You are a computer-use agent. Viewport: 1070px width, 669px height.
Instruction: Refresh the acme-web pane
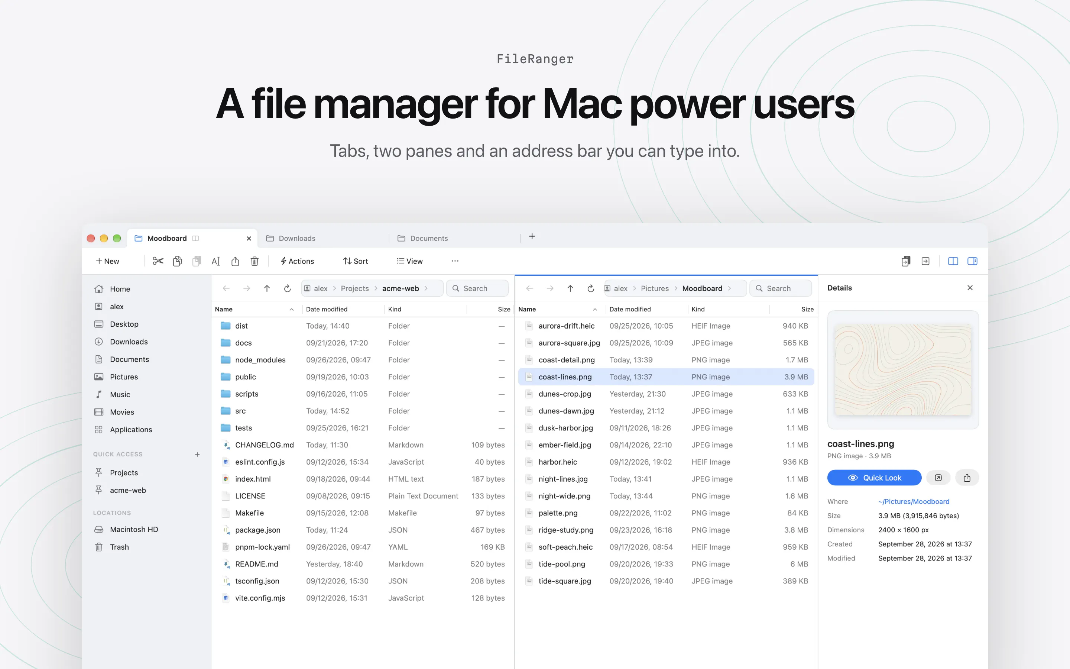tap(288, 288)
